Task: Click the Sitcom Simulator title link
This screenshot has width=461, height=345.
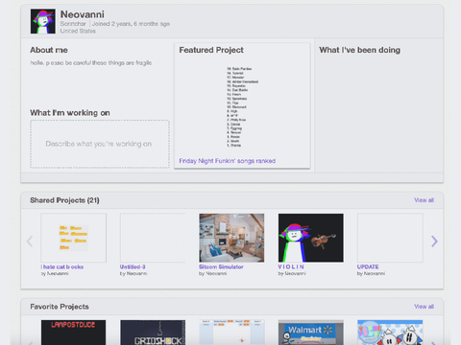Action: click(221, 266)
